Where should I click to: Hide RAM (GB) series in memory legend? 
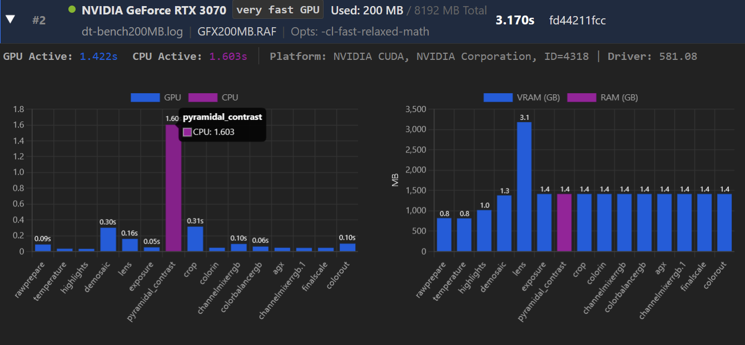click(581, 98)
